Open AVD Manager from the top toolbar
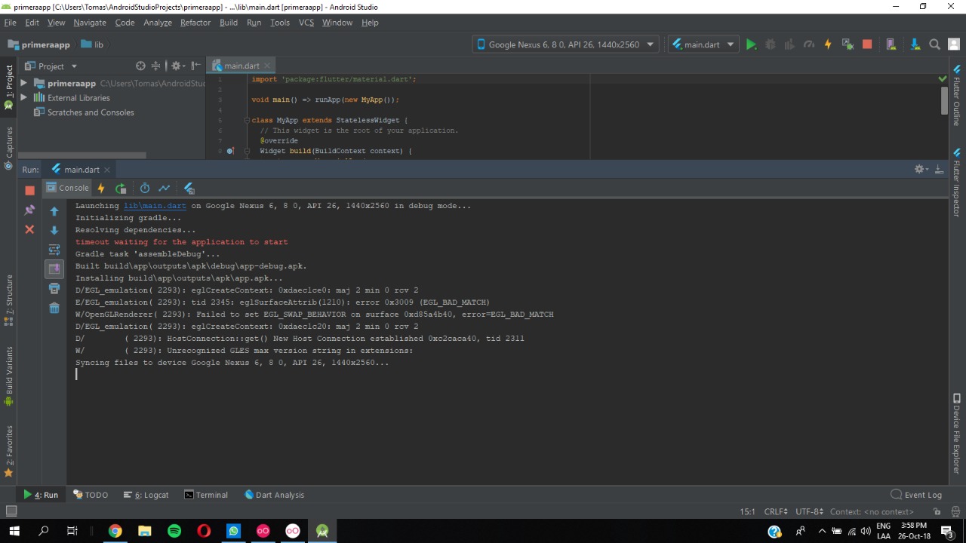 pyautogui.click(x=891, y=44)
